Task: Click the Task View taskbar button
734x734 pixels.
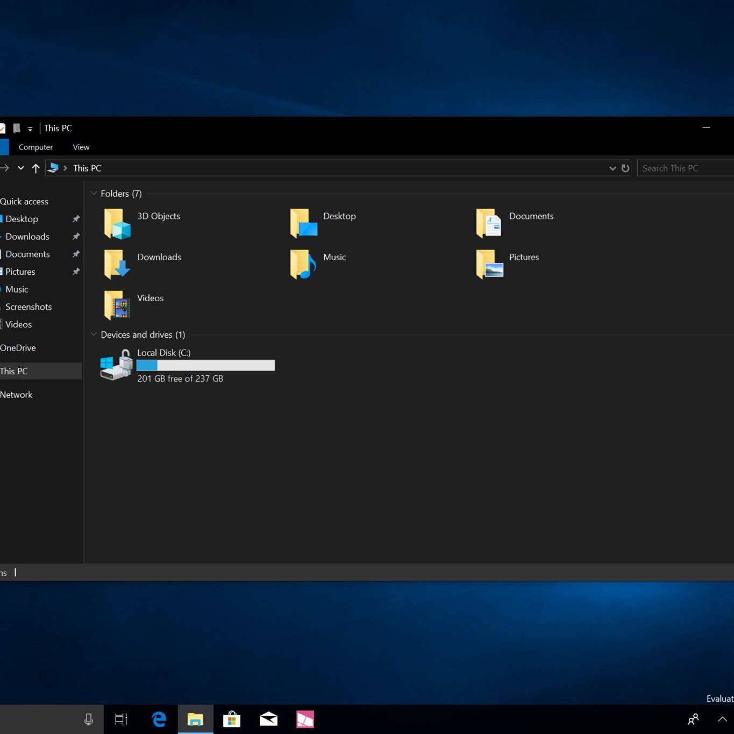Action: pos(122,719)
